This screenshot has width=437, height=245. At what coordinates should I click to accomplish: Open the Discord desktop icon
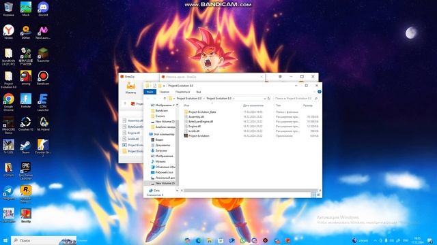pyautogui.click(x=43, y=9)
